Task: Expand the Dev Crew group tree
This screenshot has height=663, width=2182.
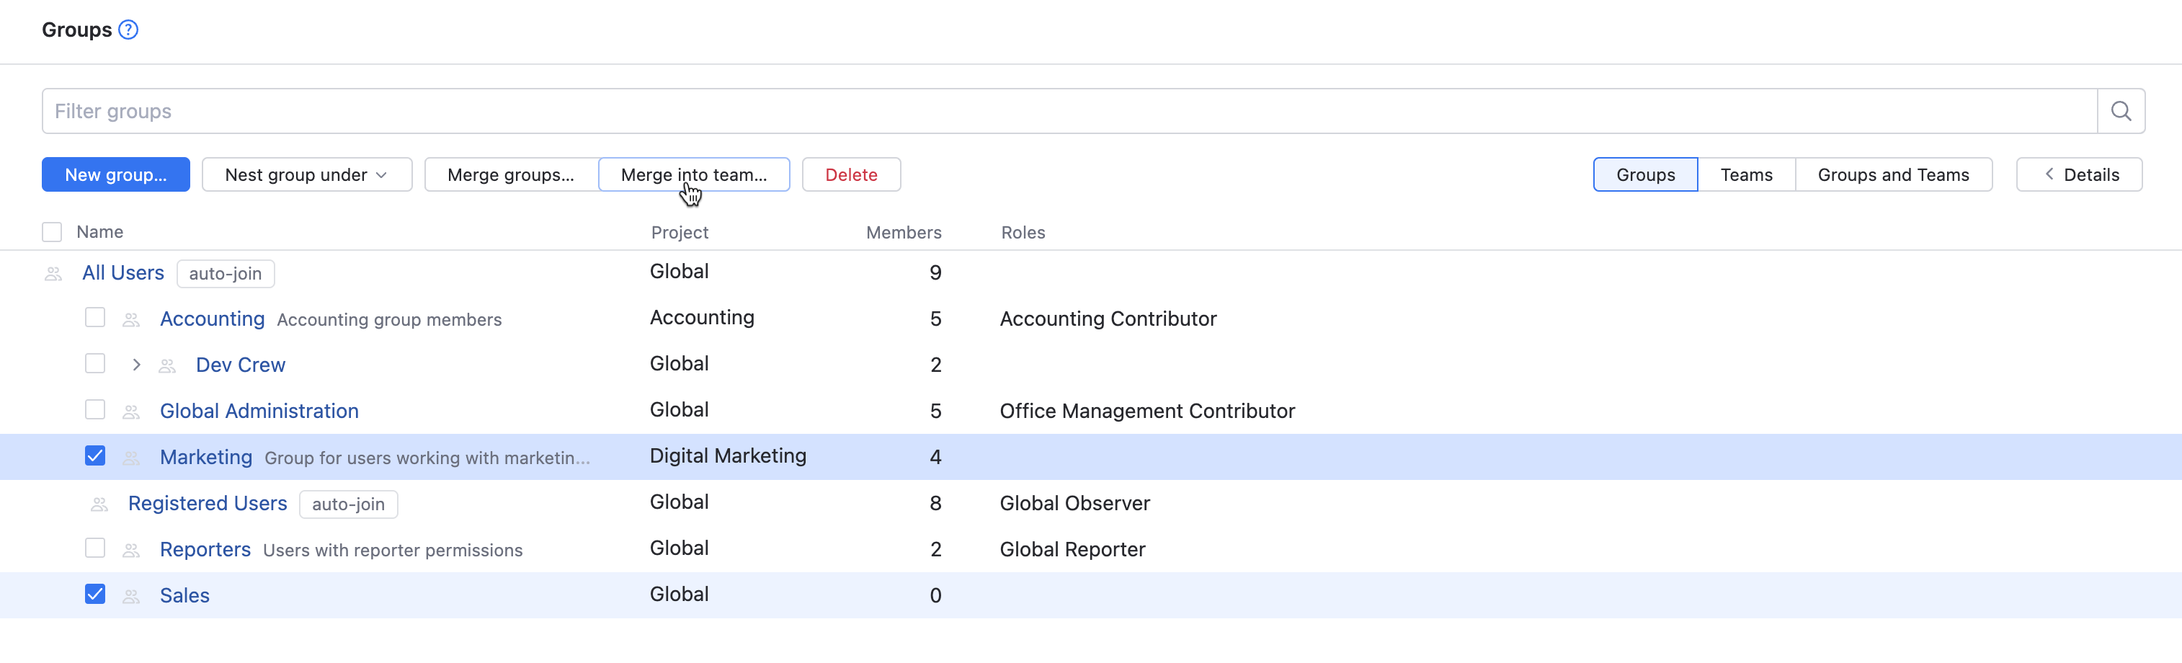Action: tap(136, 365)
